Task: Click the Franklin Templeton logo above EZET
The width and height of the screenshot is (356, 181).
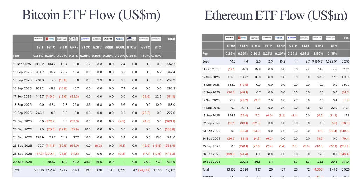Action: tap(304, 38)
